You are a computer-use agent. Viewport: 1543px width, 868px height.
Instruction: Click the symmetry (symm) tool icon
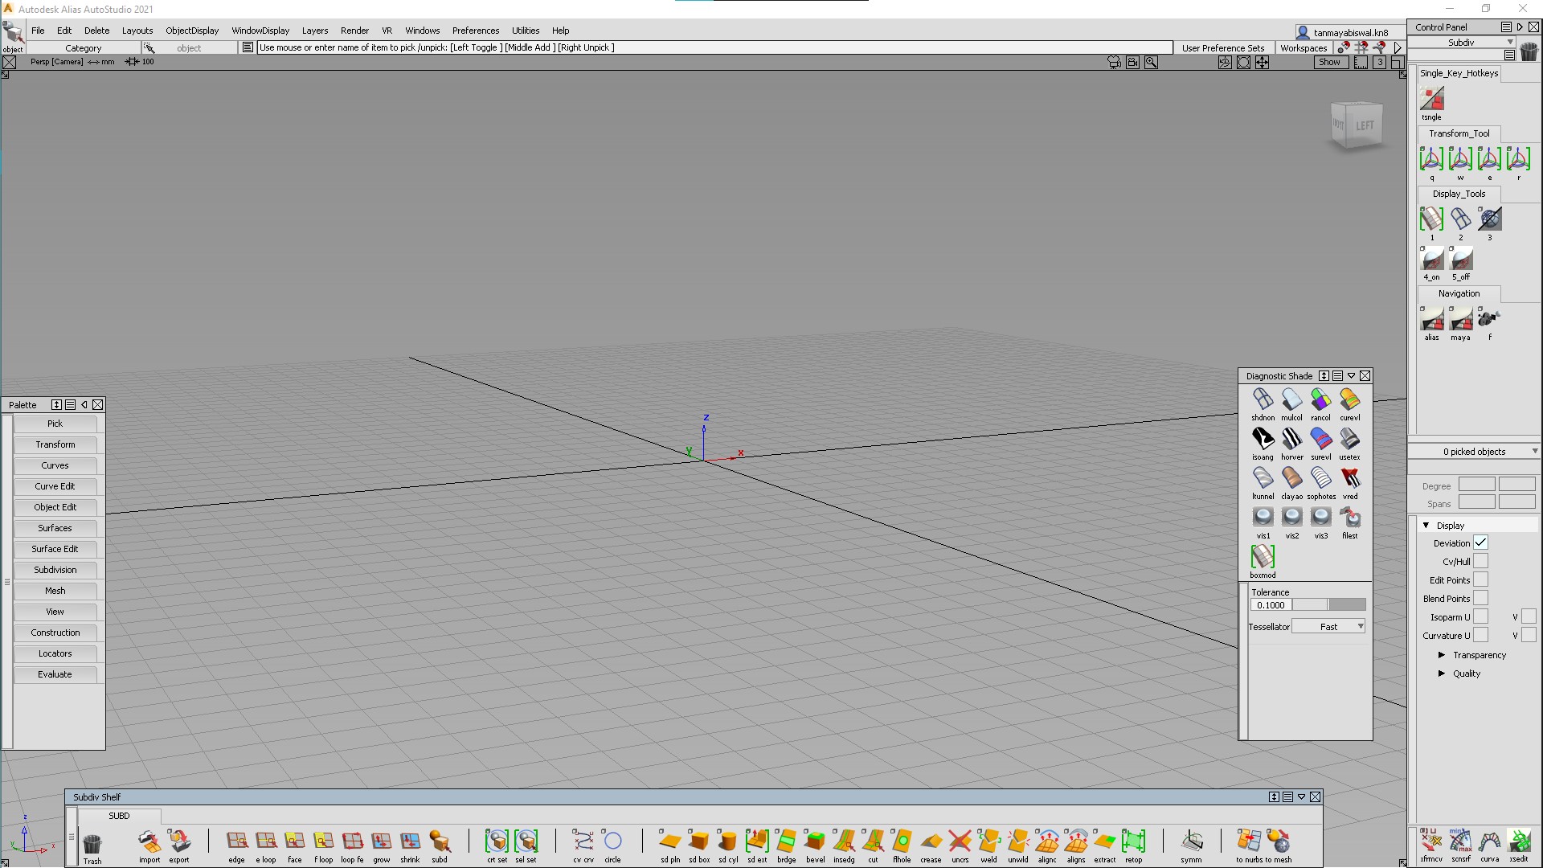(1191, 841)
